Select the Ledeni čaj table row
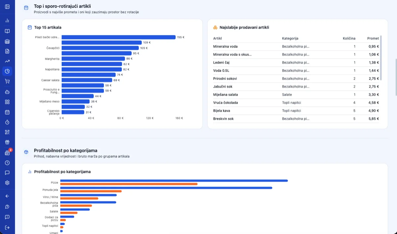 pyautogui.click(x=296, y=62)
